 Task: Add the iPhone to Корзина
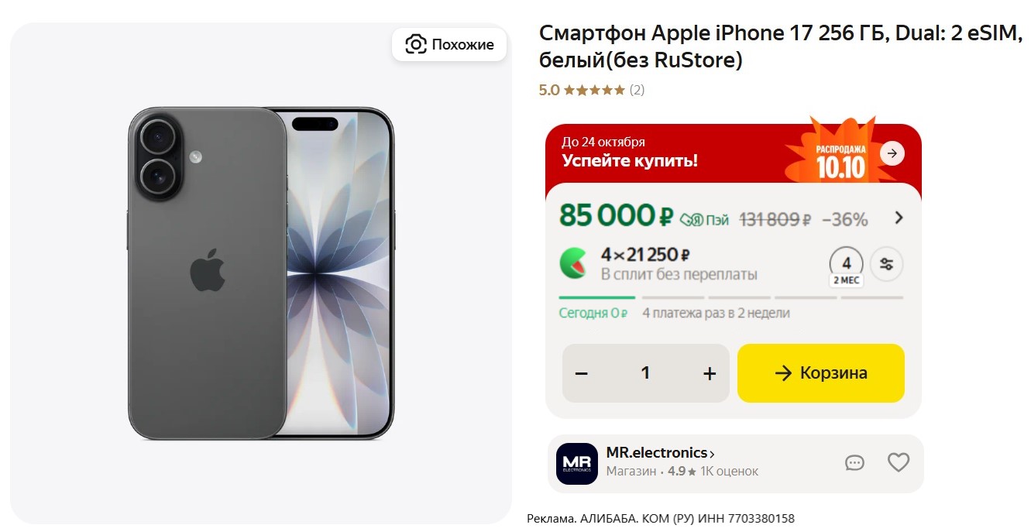click(x=820, y=373)
